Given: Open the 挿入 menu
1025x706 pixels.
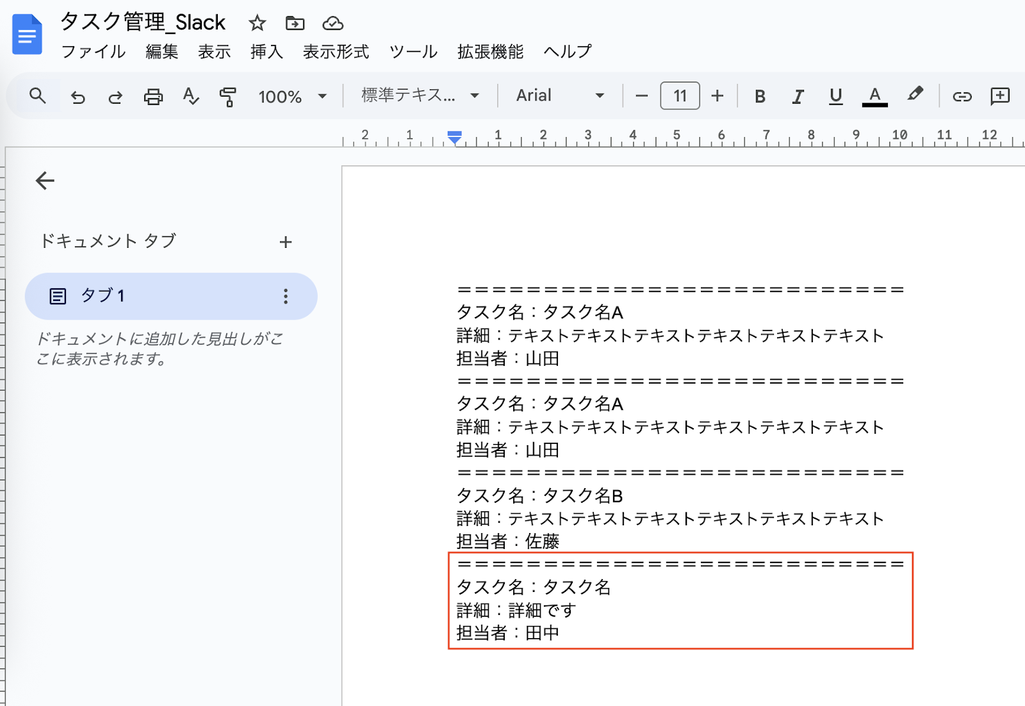Looking at the screenshot, I should 266,52.
